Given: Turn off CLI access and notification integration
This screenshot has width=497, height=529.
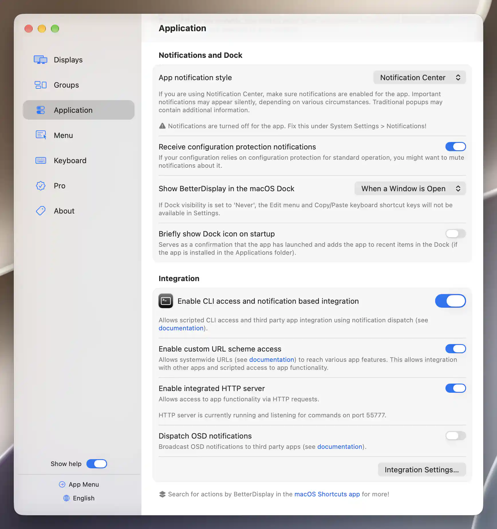Looking at the screenshot, I should tap(450, 301).
